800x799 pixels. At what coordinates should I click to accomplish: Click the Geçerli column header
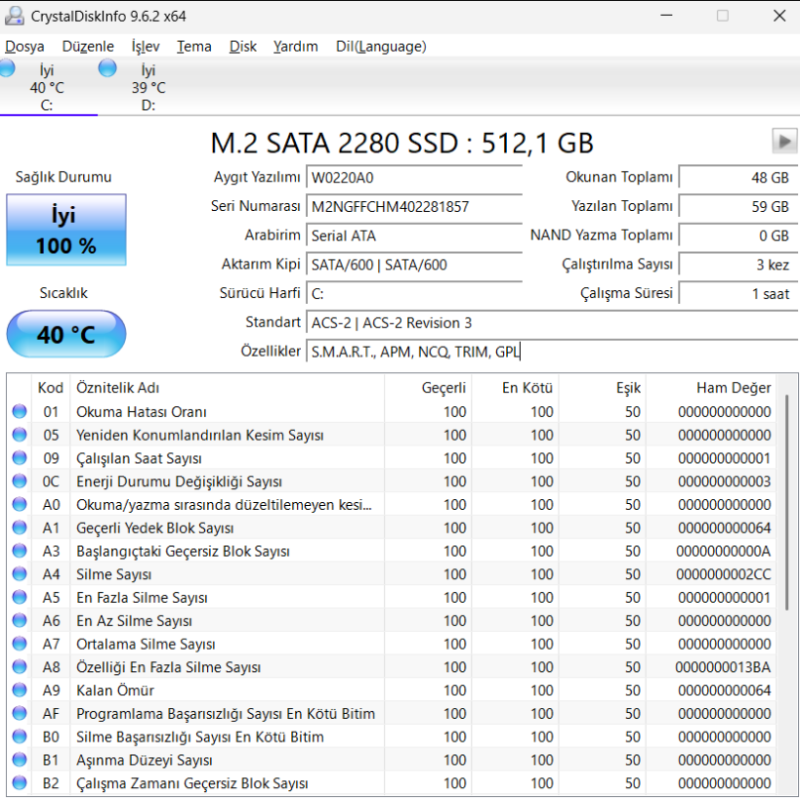tap(428, 388)
